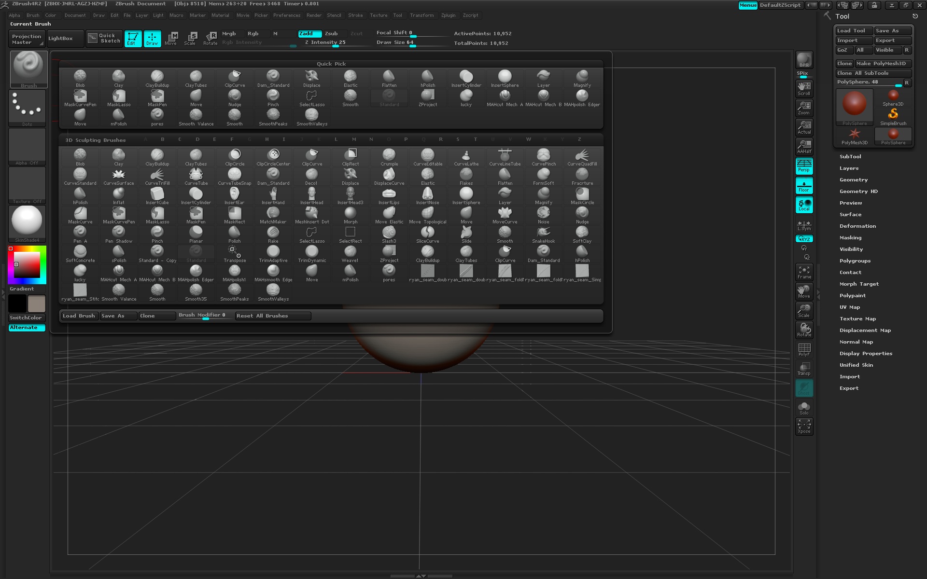Expand the Masking section

(x=850, y=238)
